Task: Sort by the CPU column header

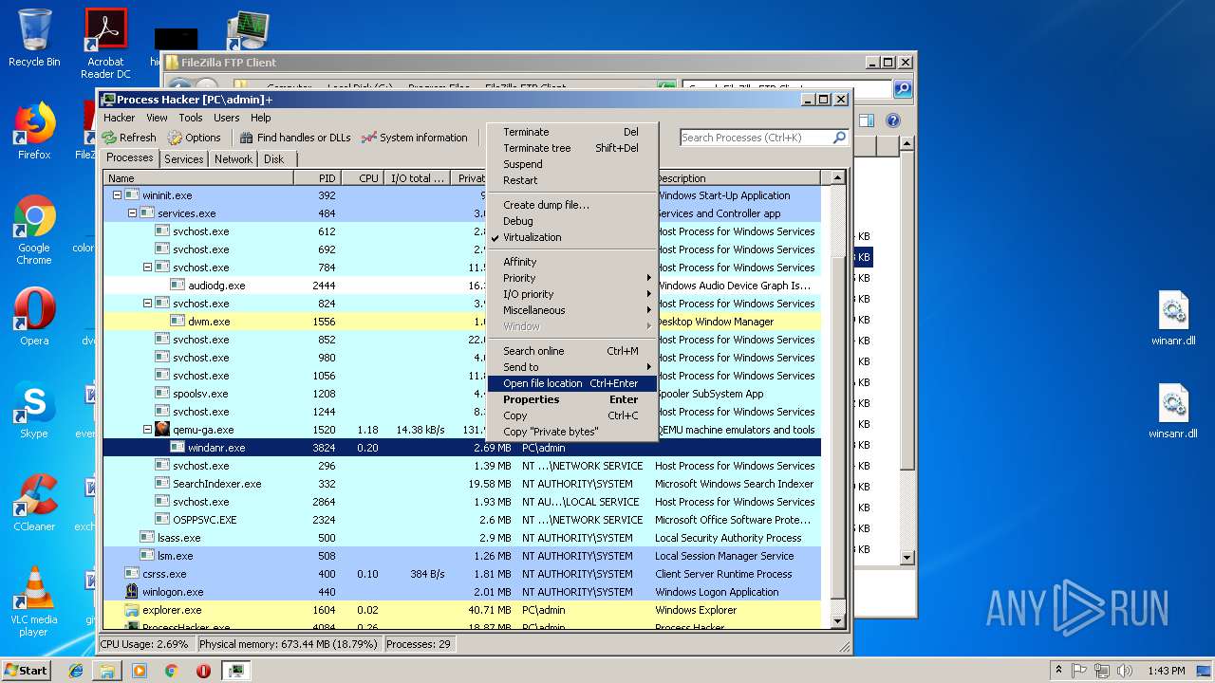Action: click(362, 177)
